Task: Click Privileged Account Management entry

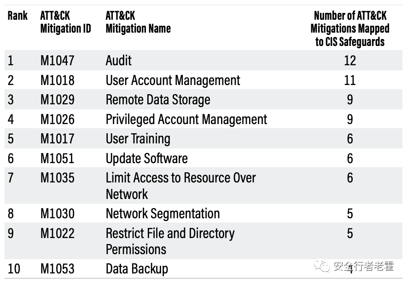Action: pos(186,119)
